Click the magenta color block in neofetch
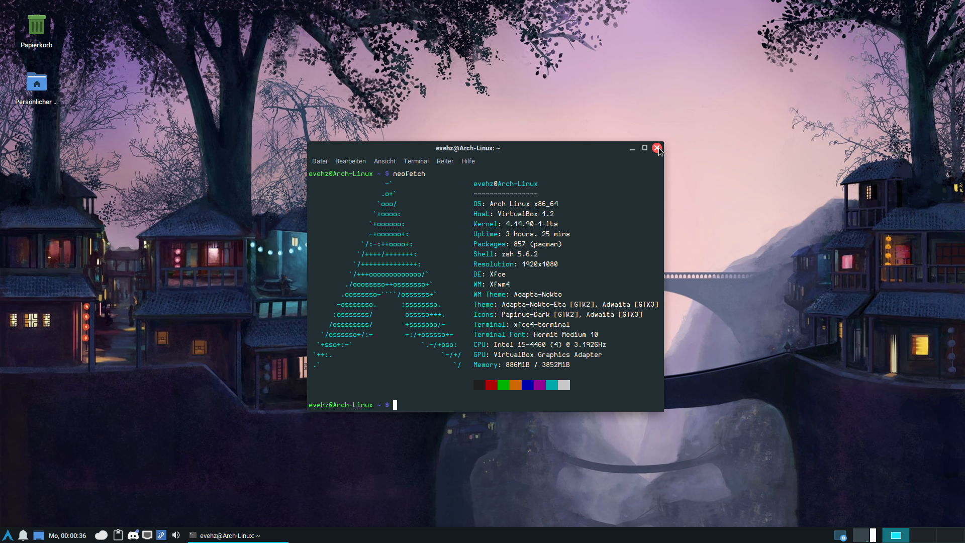965x543 pixels. [x=540, y=385]
